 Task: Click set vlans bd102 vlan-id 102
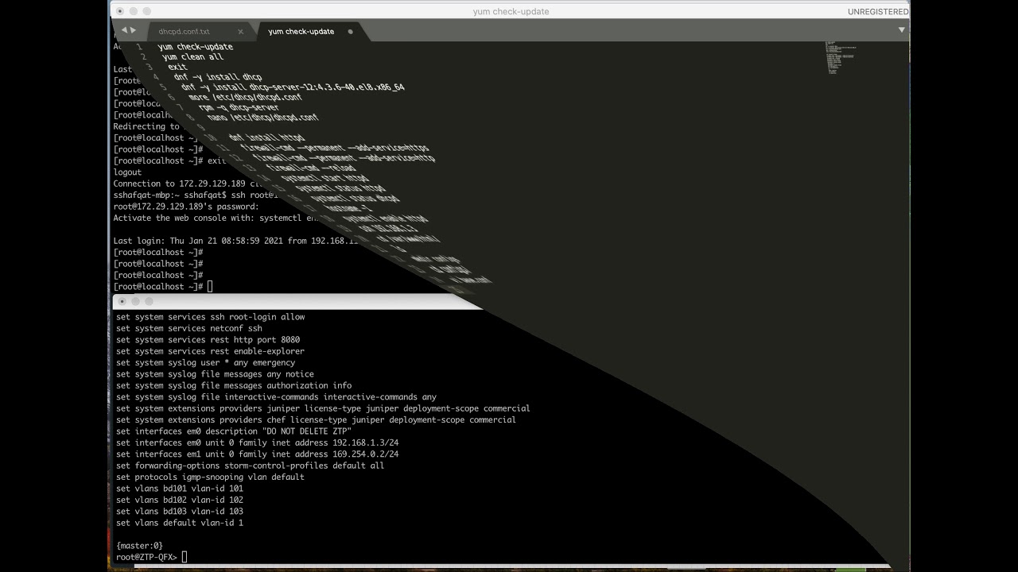pos(180,500)
